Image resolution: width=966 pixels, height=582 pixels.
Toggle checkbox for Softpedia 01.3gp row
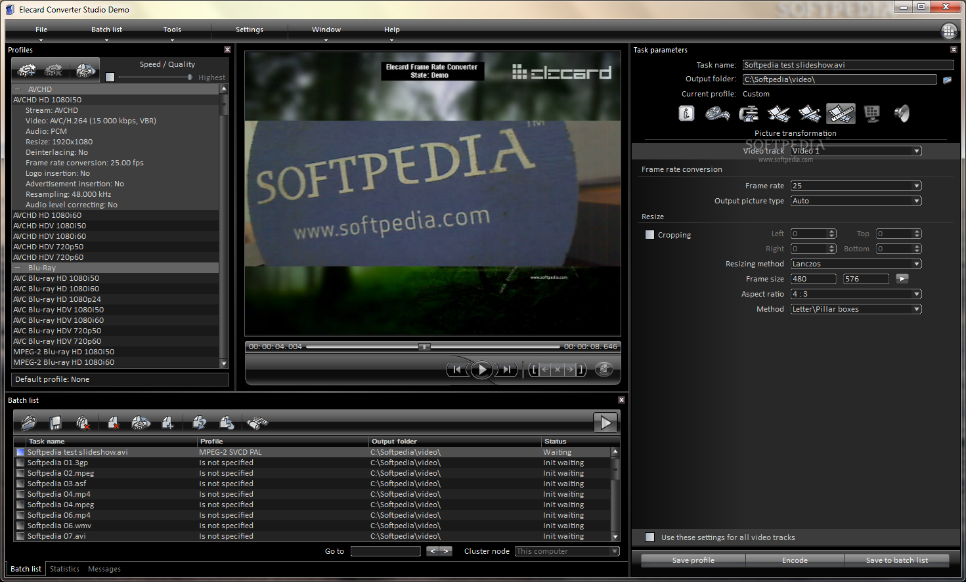[x=20, y=463]
